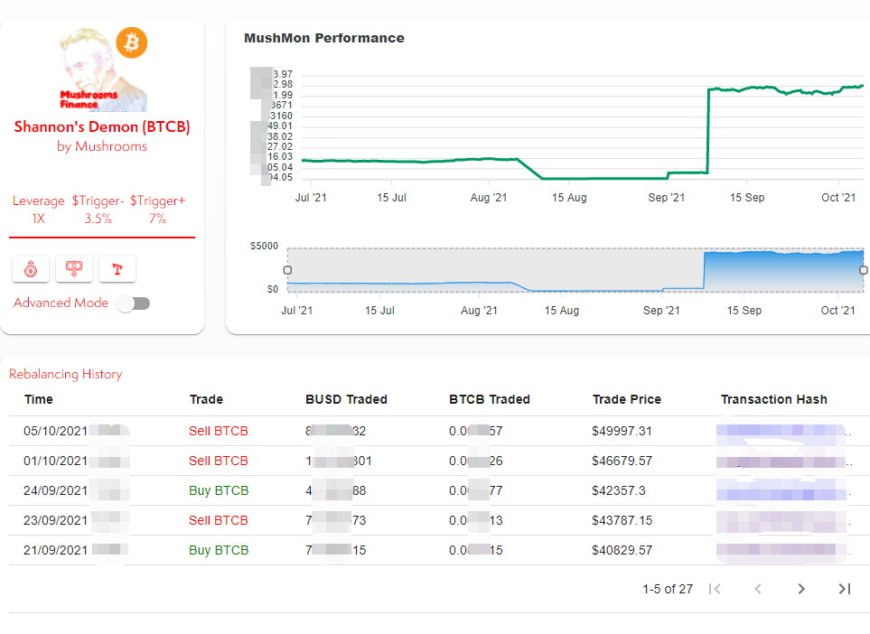Click the $Trigger- 3.5% value

[98, 219]
